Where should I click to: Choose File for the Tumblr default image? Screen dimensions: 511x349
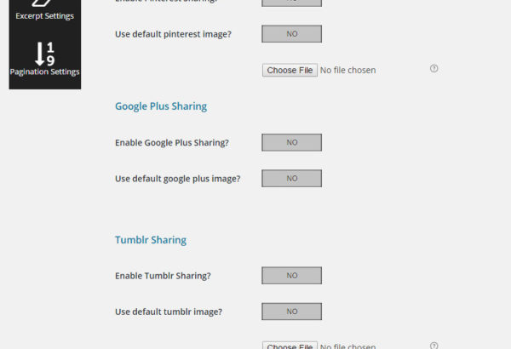pos(290,346)
